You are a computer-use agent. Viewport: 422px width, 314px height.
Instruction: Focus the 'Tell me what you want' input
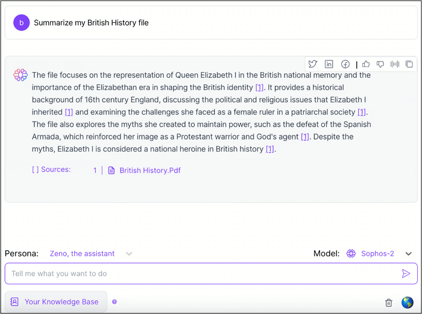coord(199,274)
